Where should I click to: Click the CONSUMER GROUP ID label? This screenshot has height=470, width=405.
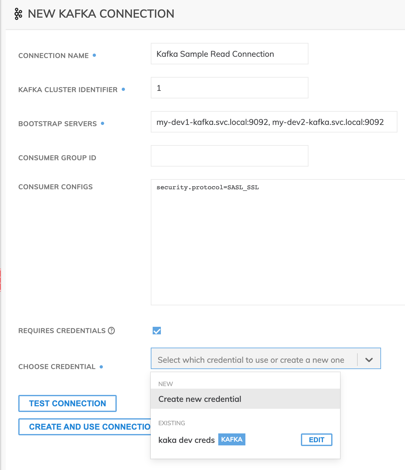click(x=57, y=158)
